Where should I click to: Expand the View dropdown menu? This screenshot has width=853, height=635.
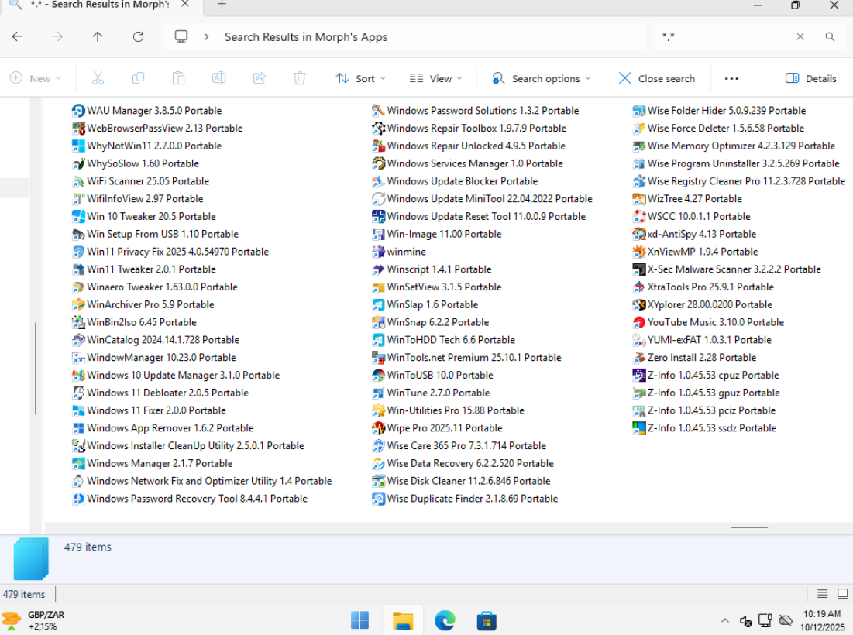point(435,78)
